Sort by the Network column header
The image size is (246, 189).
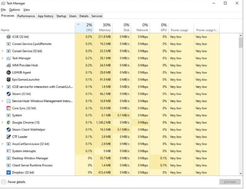pyautogui.click(x=140, y=27)
